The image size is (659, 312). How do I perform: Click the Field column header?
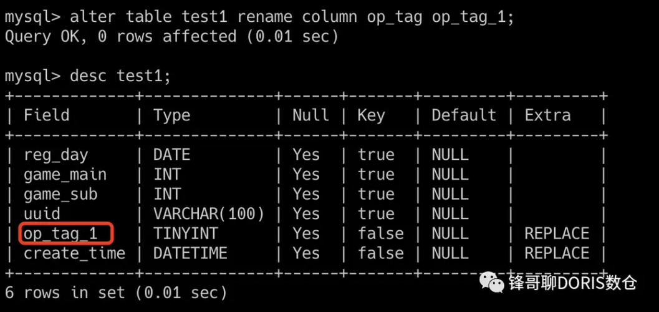(47, 115)
